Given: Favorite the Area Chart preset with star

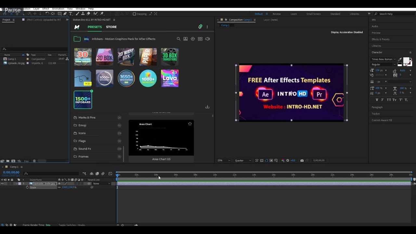Looking at the screenshot, I should (x=190, y=124).
